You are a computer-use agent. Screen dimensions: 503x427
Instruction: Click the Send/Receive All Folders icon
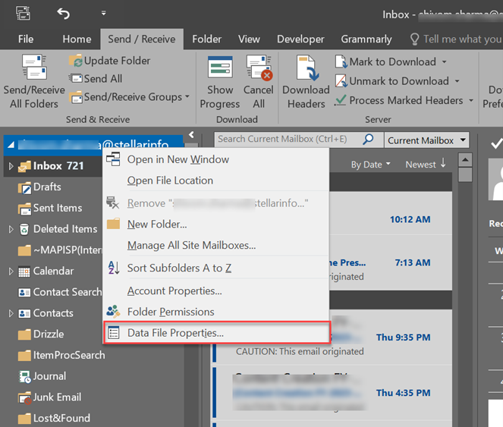tap(34, 67)
